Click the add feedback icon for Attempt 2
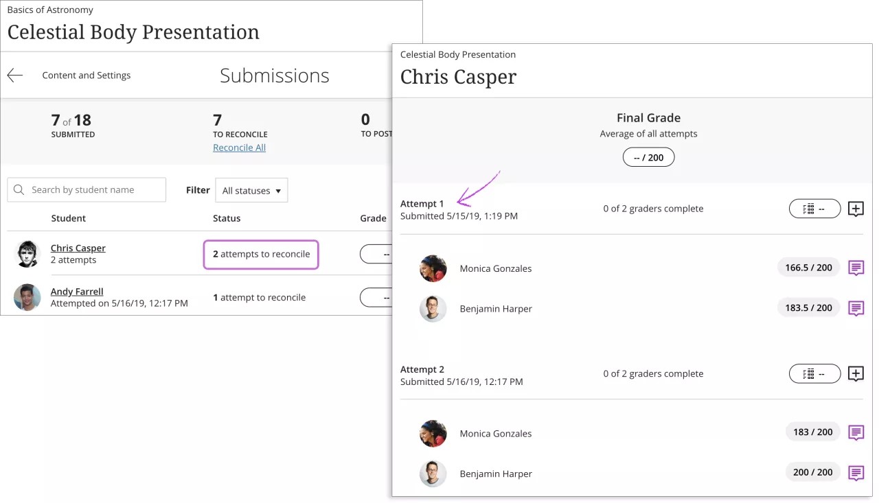 [856, 373]
